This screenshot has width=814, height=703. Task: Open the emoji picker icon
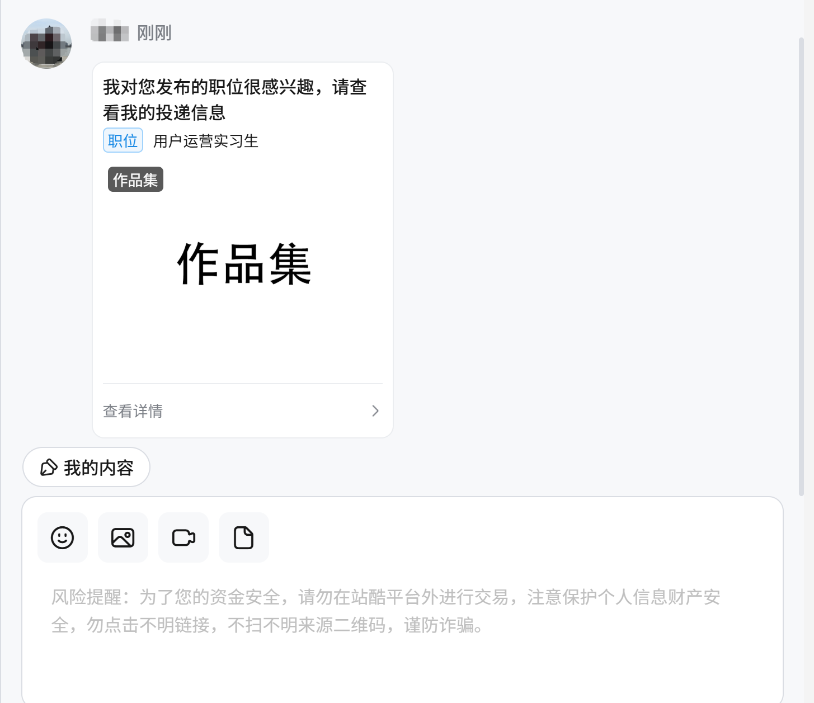click(63, 537)
